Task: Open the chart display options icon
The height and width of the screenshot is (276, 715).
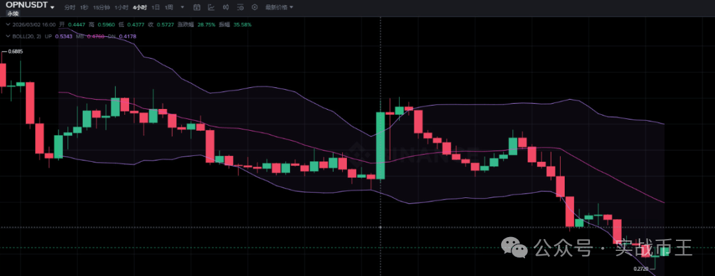Action: pyautogui.click(x=240, y=7)
